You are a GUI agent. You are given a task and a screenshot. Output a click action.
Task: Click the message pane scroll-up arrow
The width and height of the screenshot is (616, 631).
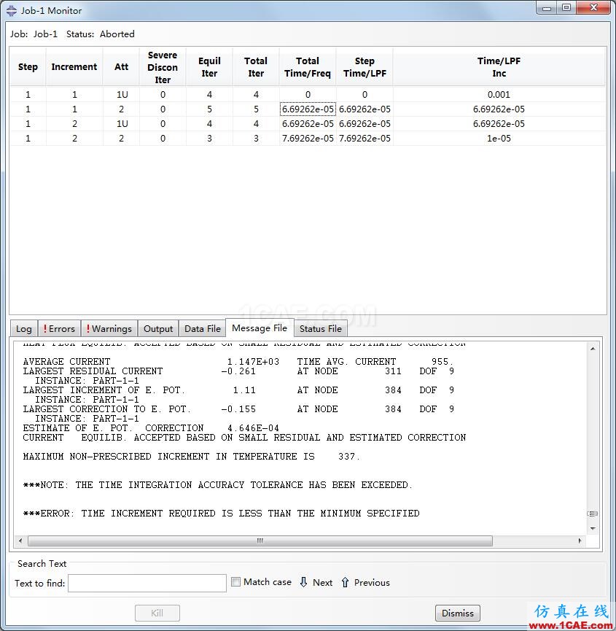[593, 349]
